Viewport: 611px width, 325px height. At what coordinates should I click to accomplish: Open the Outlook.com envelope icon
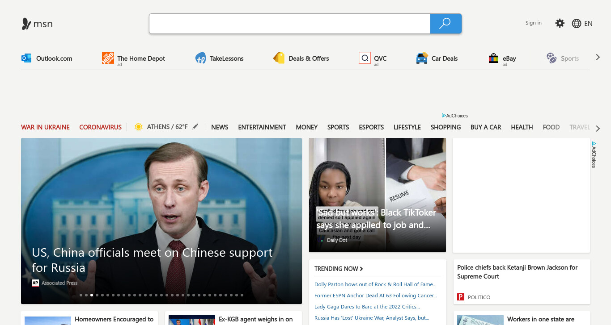(x=26, y=58)
